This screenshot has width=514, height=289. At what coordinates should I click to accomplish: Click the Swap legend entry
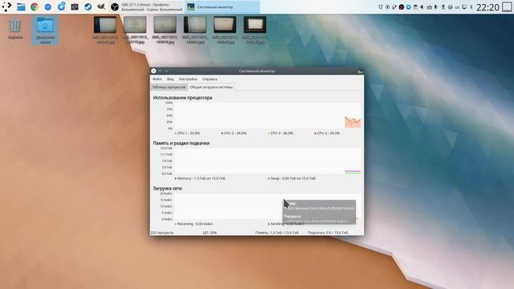click(292, 178)
